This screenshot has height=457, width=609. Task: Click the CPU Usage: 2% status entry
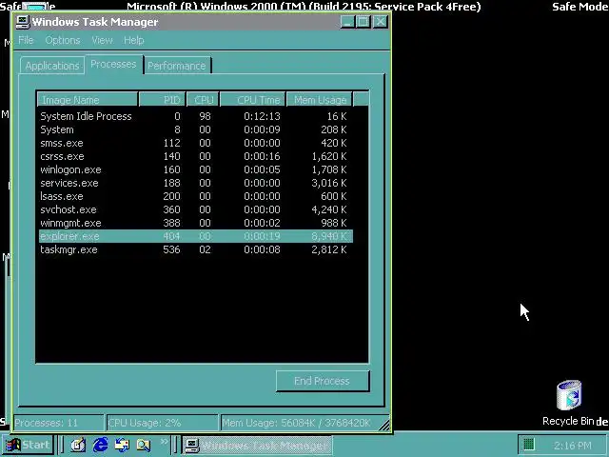(162, 423)
